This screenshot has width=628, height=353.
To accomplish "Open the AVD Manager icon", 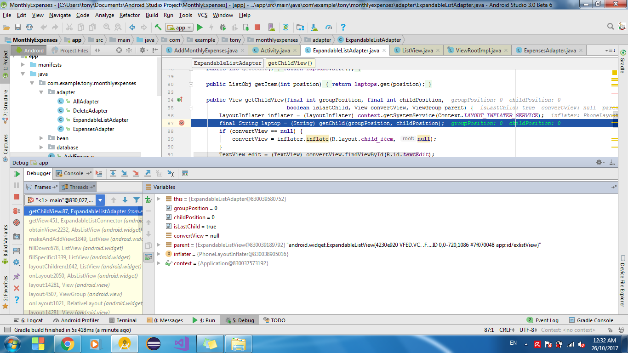I will 271,28.
